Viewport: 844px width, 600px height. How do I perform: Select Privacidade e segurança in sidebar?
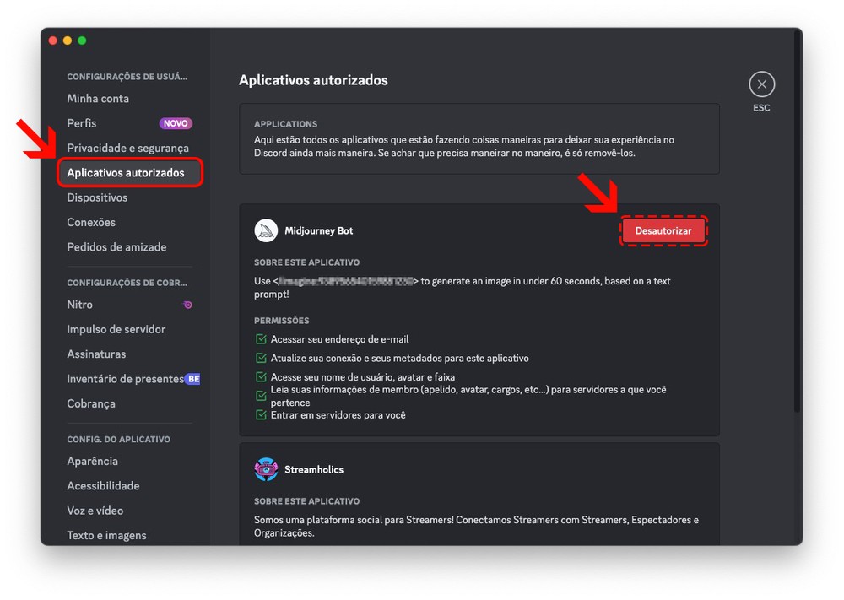point(127,148)
